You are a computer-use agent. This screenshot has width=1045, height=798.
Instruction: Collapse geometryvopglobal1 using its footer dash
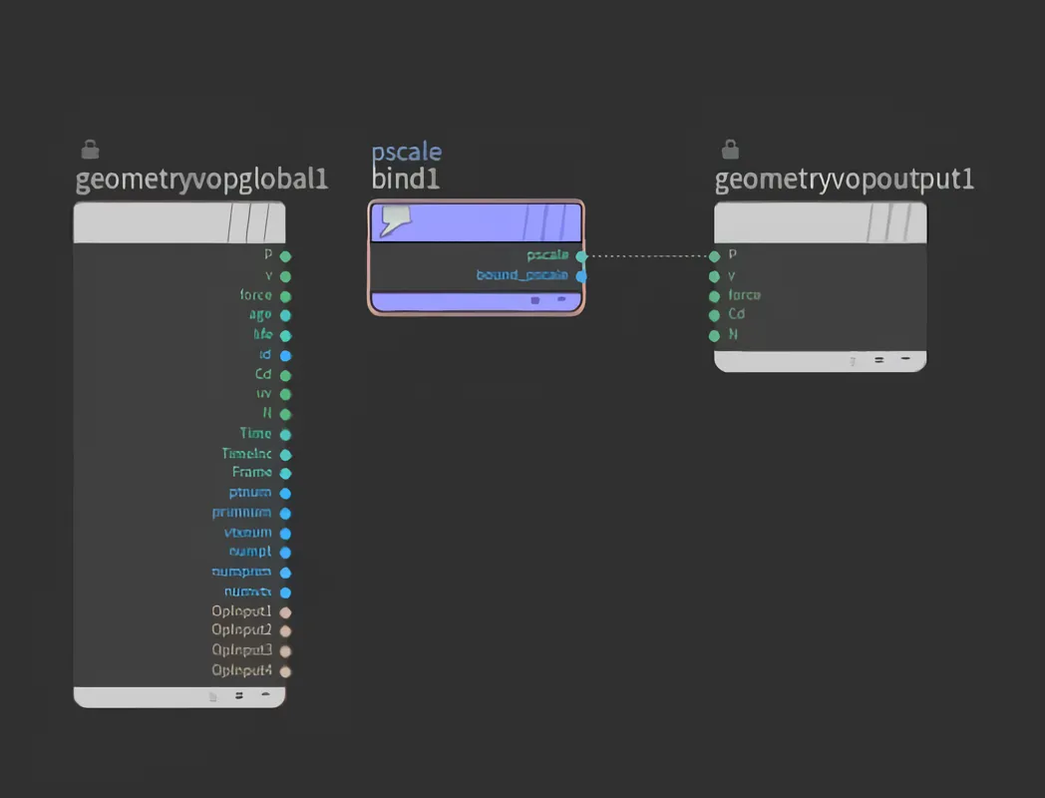(265, 696)
